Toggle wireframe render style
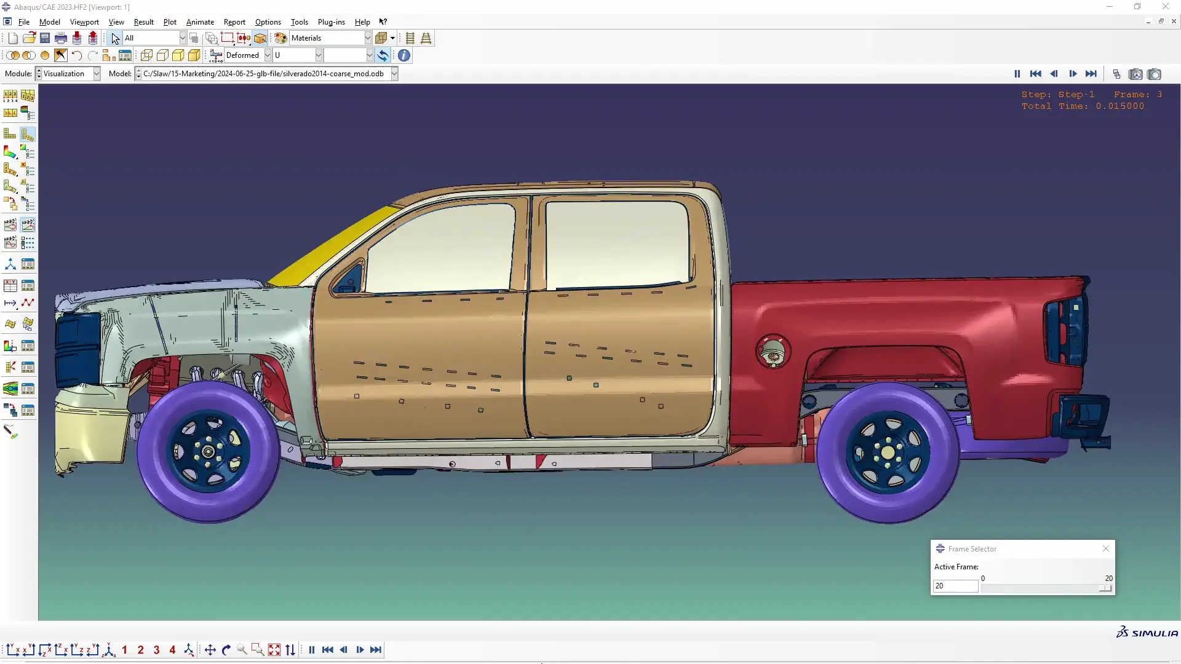This screenshot has height=664, width=1181. pos(146,55)
